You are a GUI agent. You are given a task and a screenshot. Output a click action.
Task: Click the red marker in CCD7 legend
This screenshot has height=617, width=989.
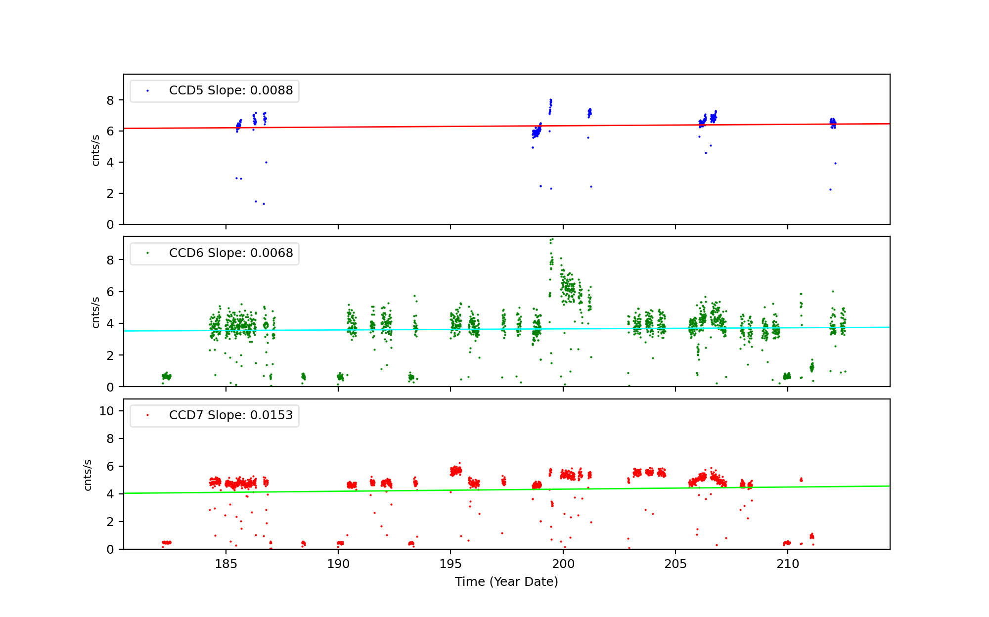pos(147,415)
